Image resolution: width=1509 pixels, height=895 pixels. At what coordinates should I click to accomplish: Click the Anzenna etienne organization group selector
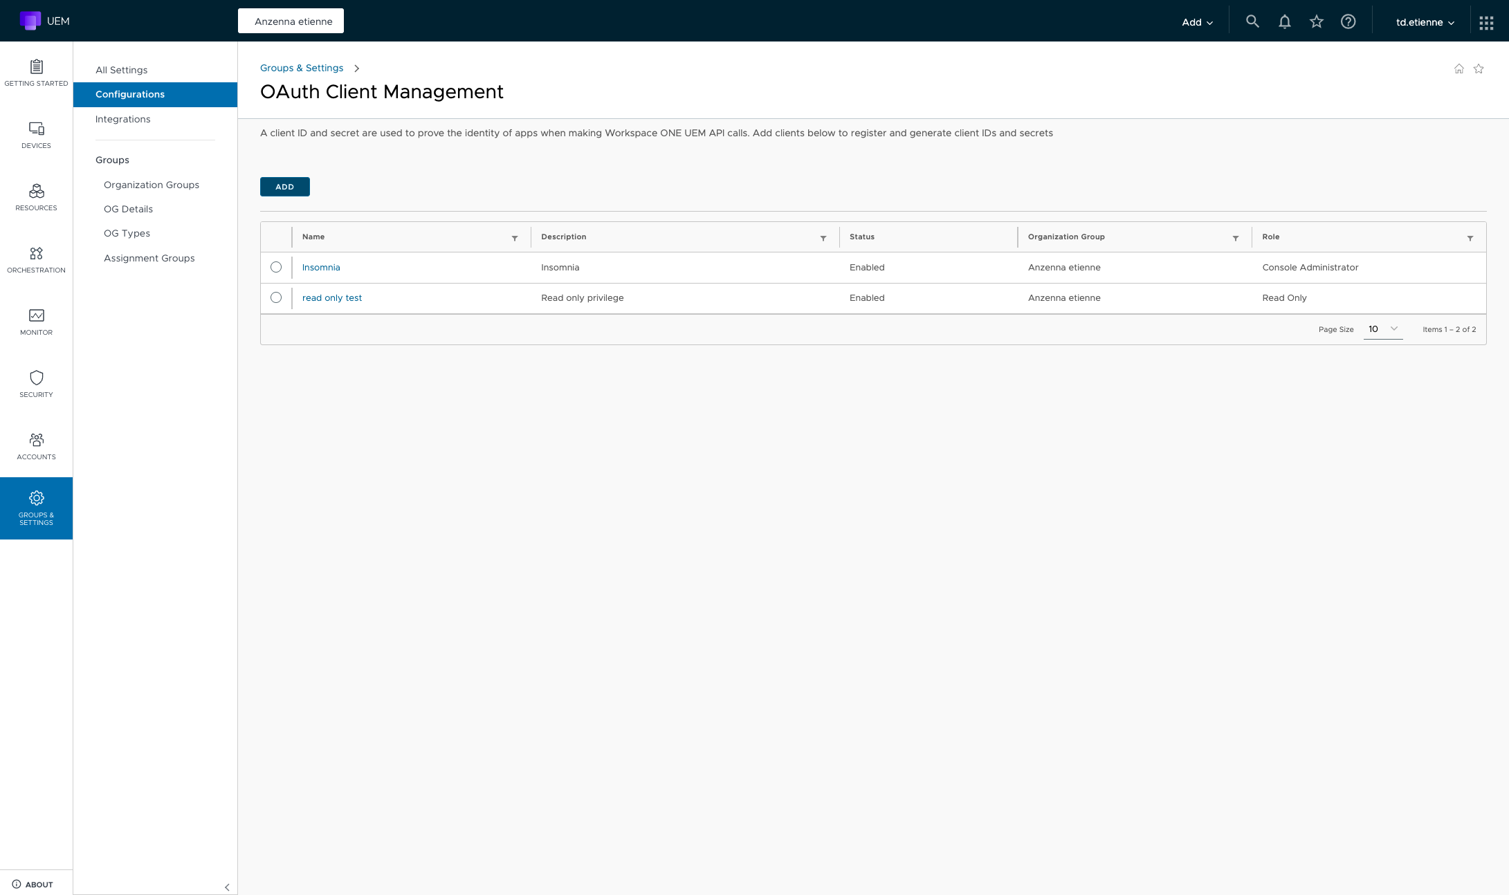pyautogui.click(x=291, y=21)
